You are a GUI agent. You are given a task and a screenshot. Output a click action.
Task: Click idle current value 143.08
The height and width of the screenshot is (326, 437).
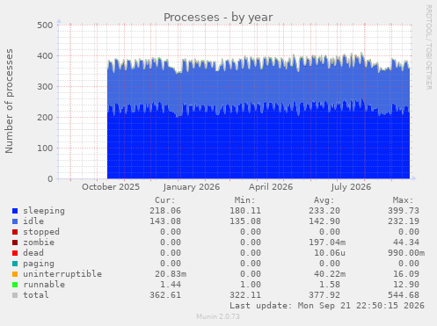[165, 221]
